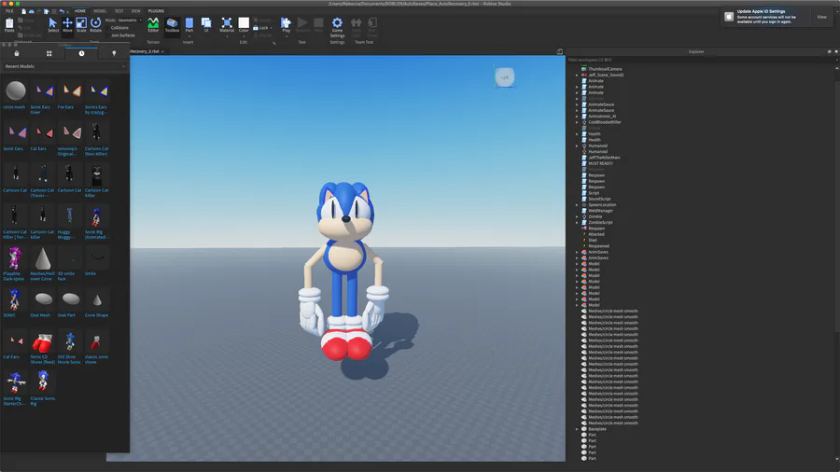This screenshot has width=840, height=472.
Task: Click the Color swatch in ribbon
Action: [244, 22]
